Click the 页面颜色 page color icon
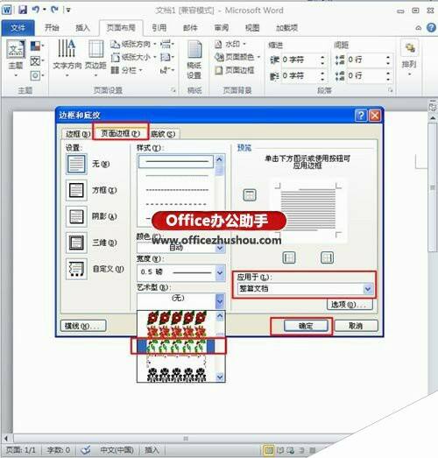This screenshot has height=458, width=438. [219, 57]
